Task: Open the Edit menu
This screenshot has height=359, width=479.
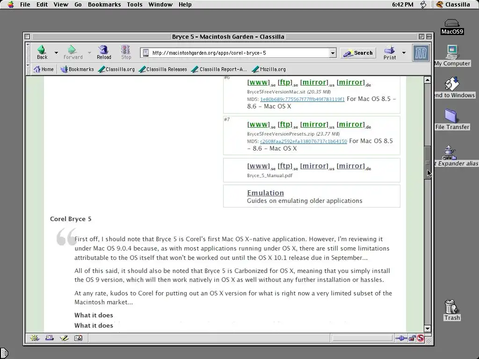Action: click(42, 5)
